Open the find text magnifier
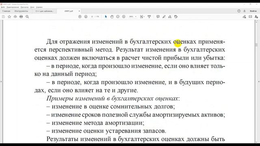 [x=27, y=17]
